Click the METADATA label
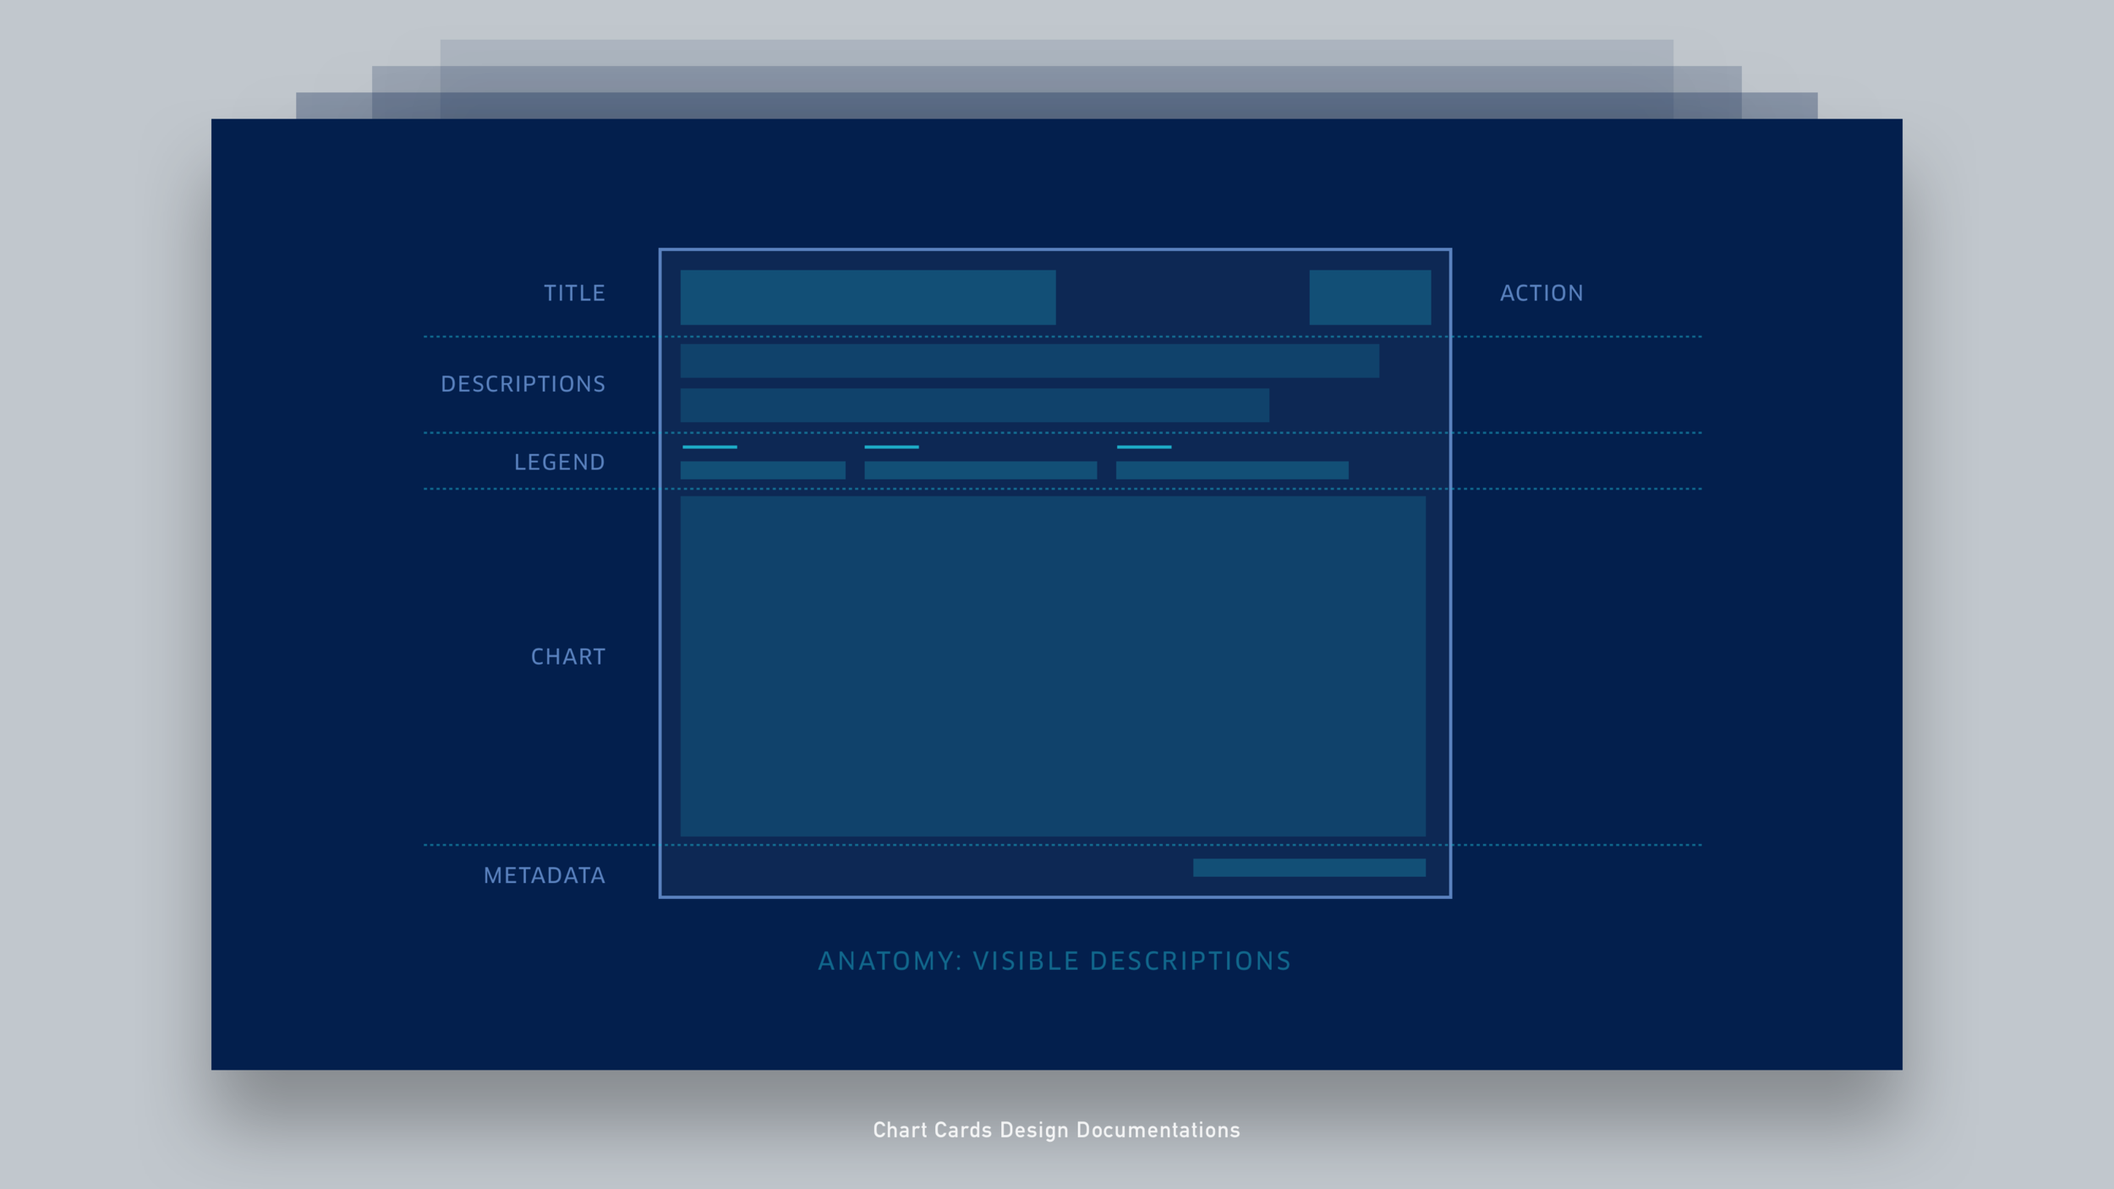2114x1189 pixels. click(x=545, y=876)
